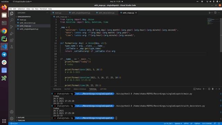
Task: Open Telegram from the dock
Action: [4, 55]
